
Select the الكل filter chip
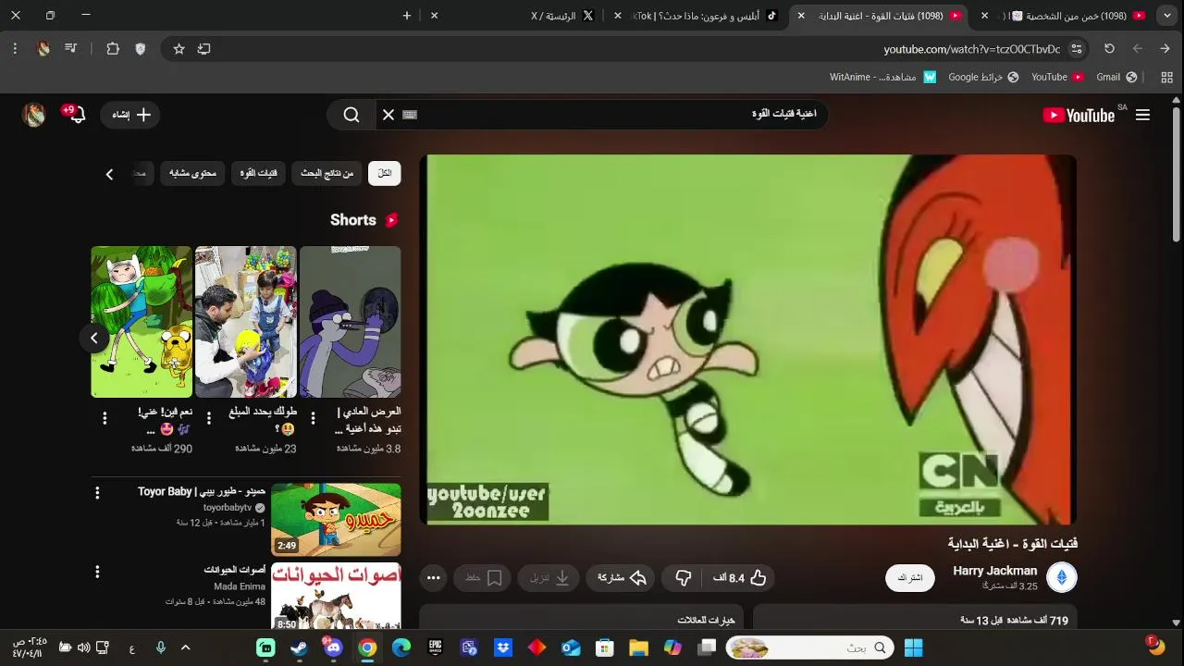click(x=385, y=173)
